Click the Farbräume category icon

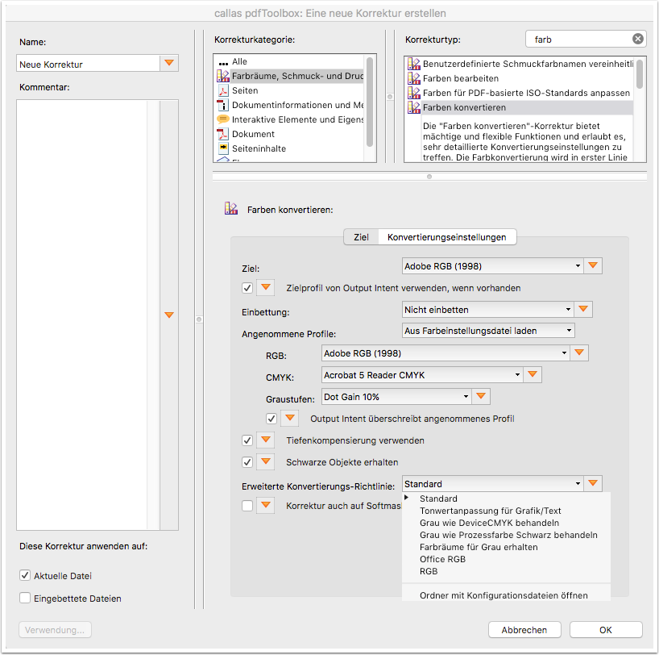pos(222,76)
